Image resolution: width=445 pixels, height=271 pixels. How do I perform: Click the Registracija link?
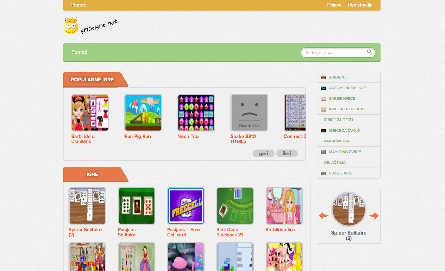point(360,5)
